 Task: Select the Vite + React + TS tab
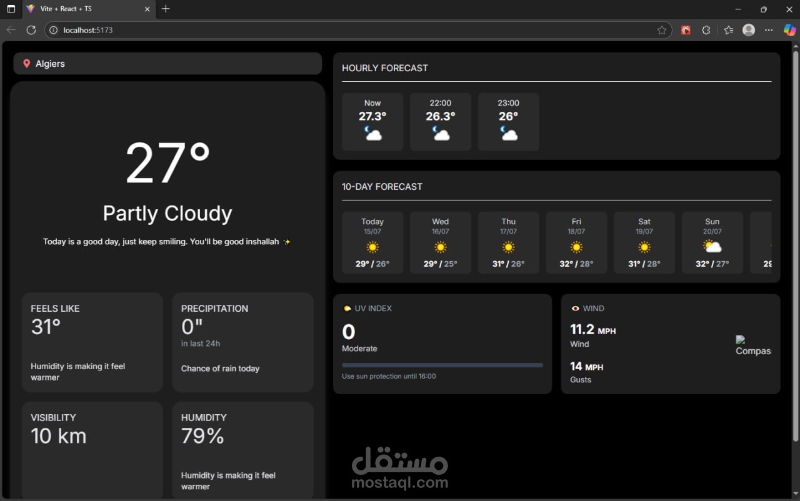point(88,9)
